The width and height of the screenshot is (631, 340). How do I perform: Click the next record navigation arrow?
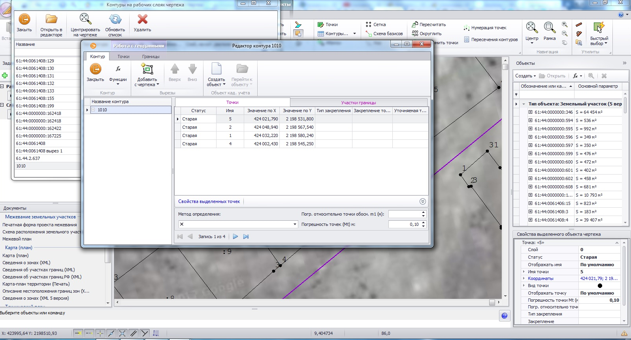[235, 237]
